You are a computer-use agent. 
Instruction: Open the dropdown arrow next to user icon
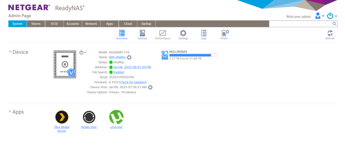[323, 16]
